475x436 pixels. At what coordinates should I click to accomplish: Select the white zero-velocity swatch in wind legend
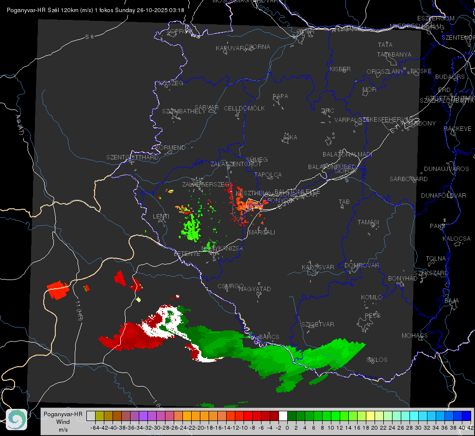(283, 416)
